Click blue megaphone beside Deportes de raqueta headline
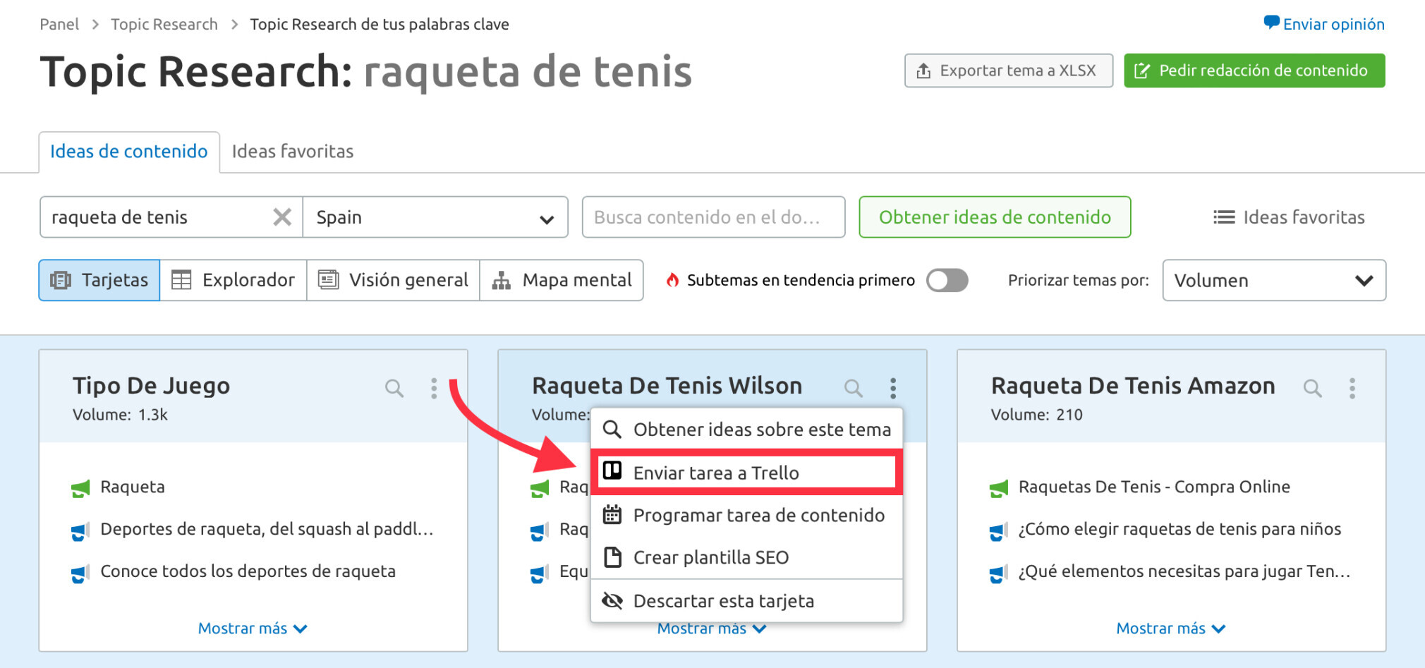The height and width of the screenshot is (668, 1425). [81, 531]
